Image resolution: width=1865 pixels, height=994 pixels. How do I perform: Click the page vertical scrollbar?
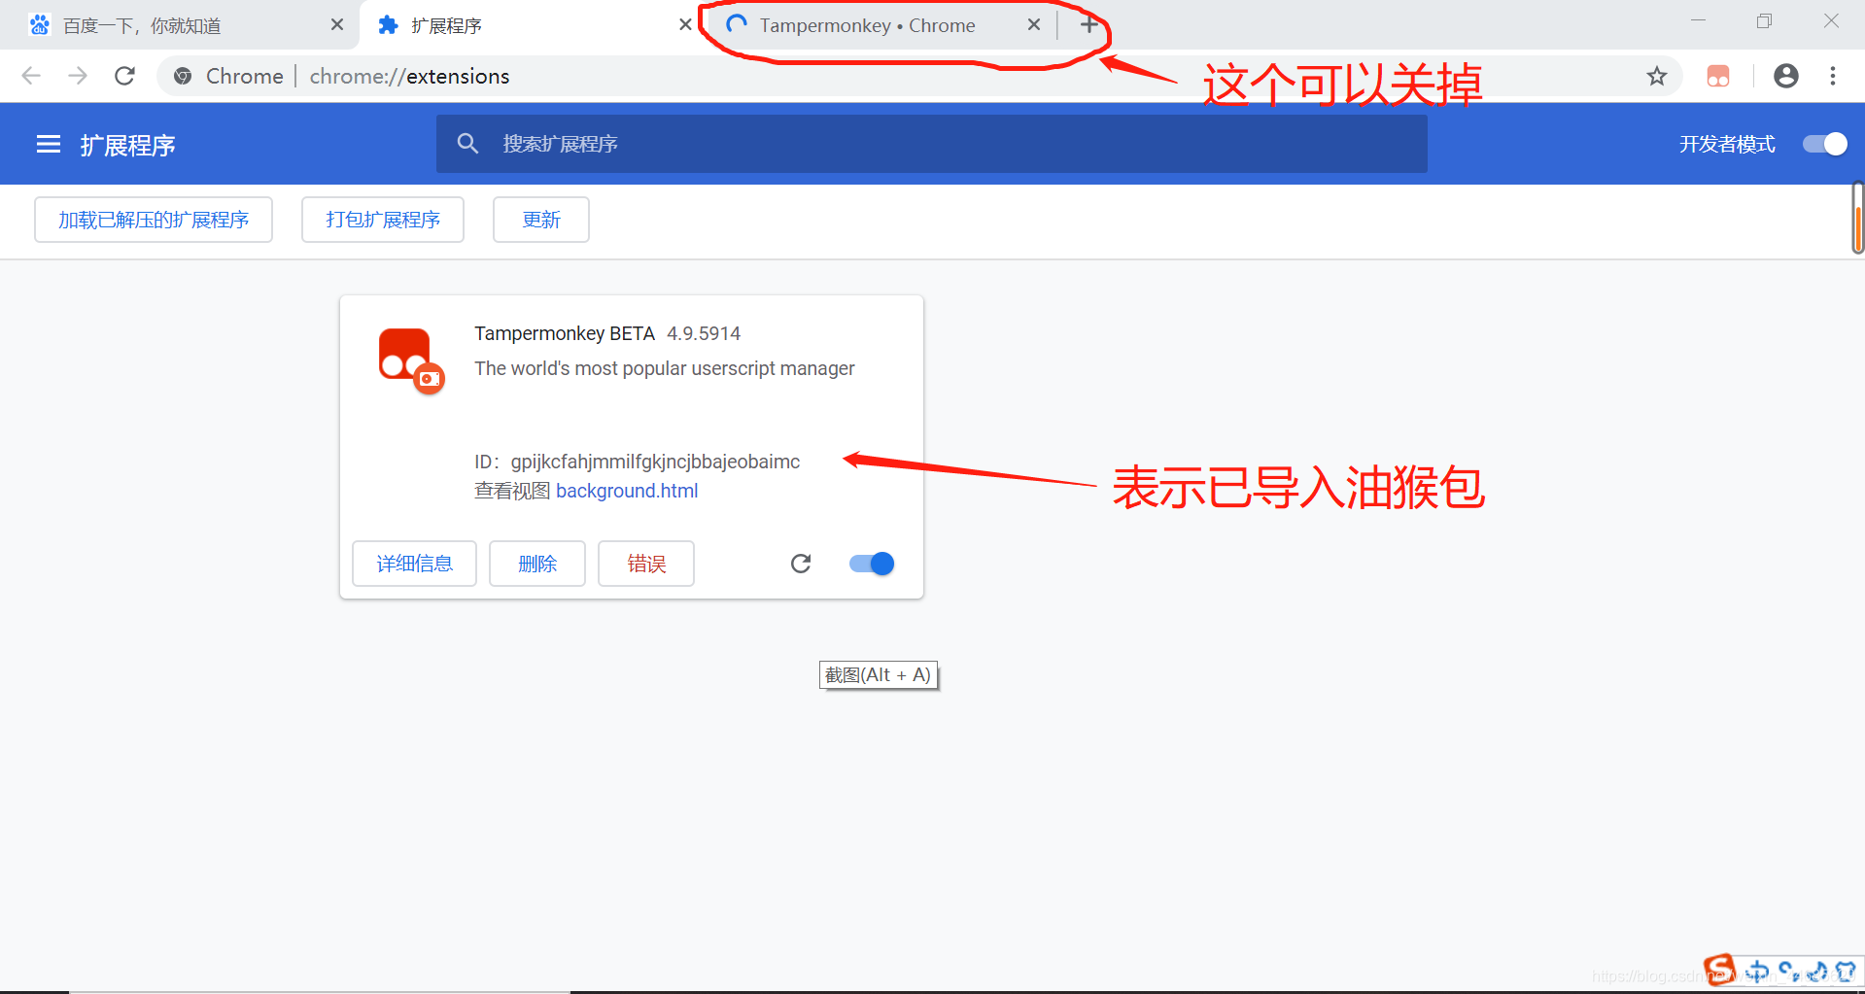point(1857,218)
